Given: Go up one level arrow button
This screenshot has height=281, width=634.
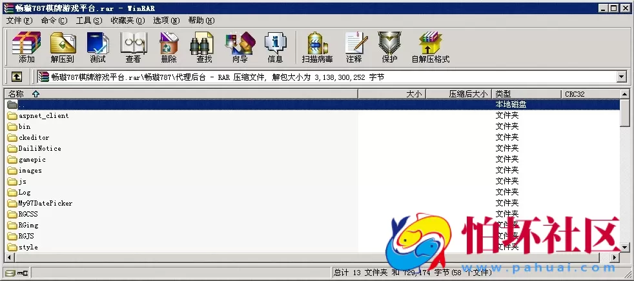Looking at the screenshot, I should [x=16, y=77].
